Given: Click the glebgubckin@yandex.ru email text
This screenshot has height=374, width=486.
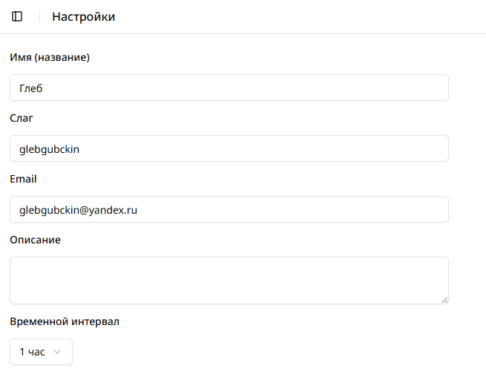Looking at the screenshot, I should [79, 209].
